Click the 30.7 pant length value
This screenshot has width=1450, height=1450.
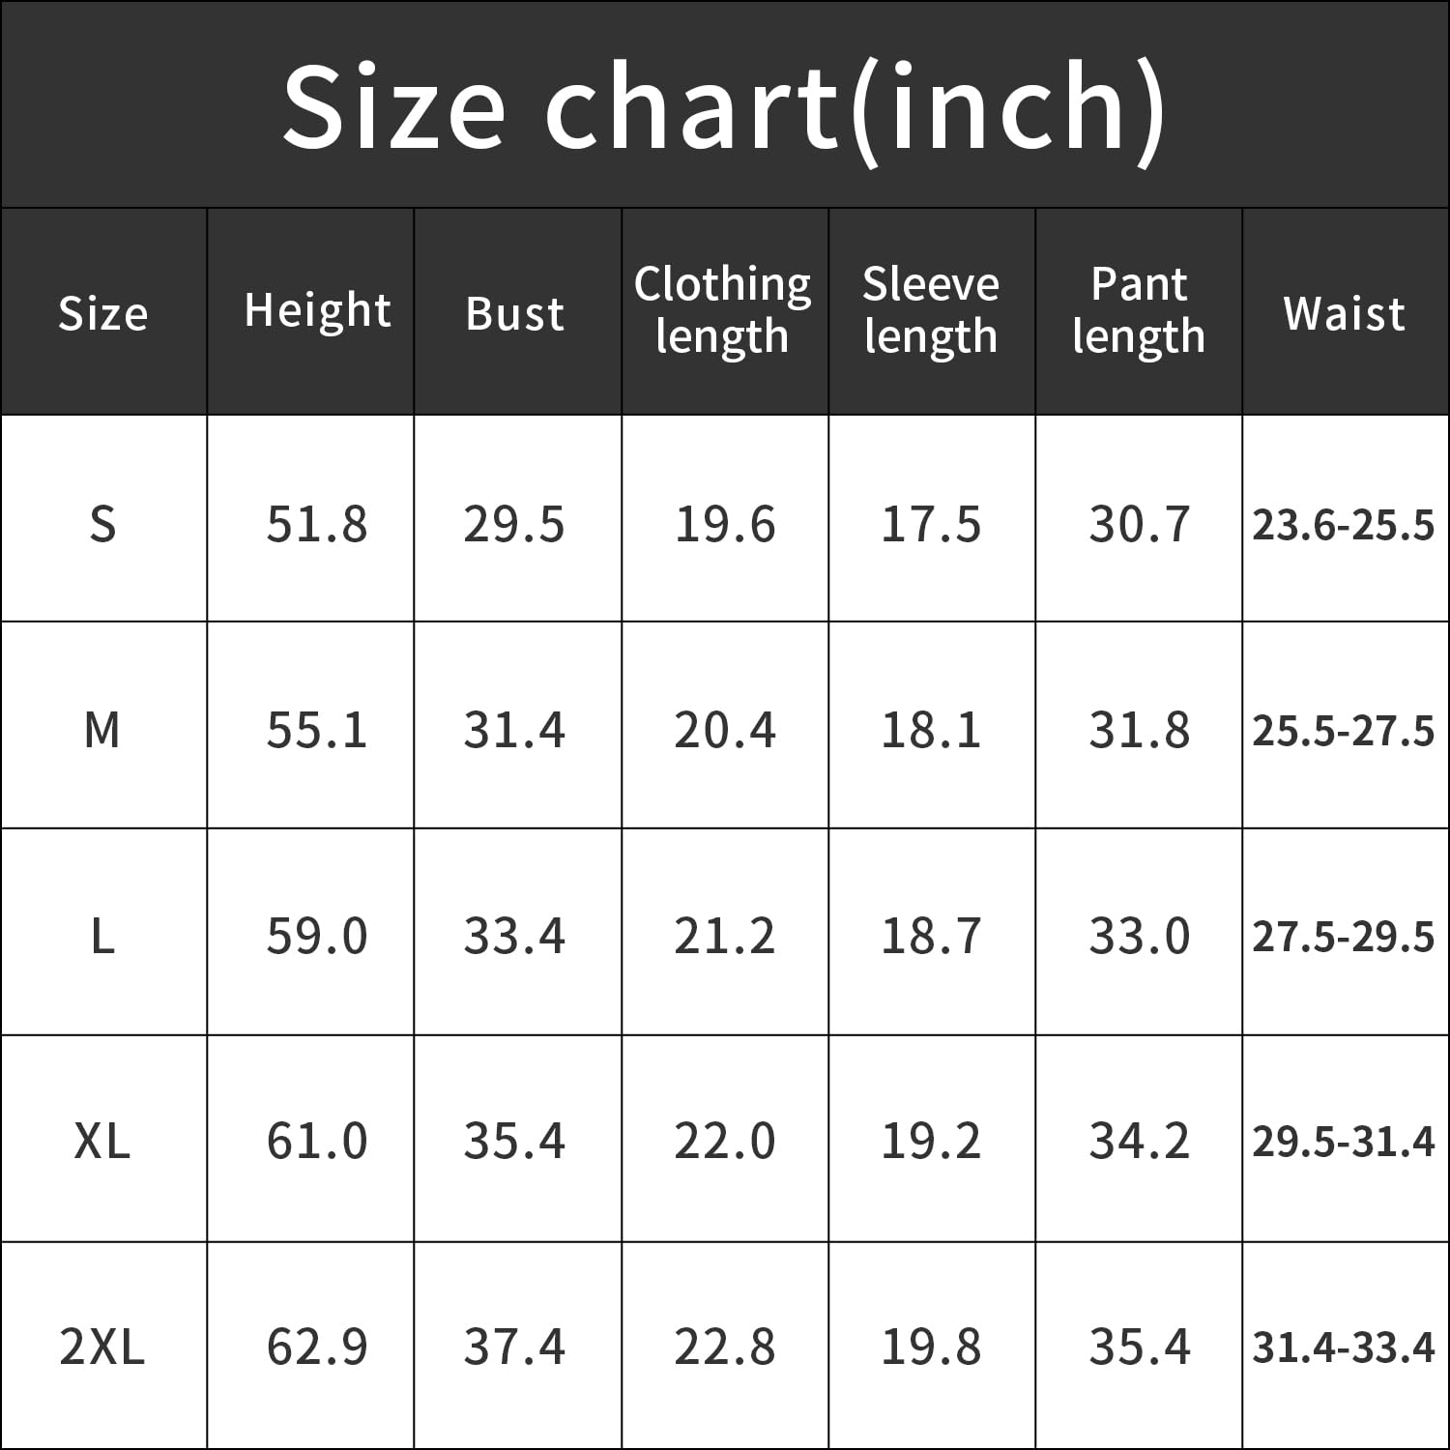[x=1139, y=525]
